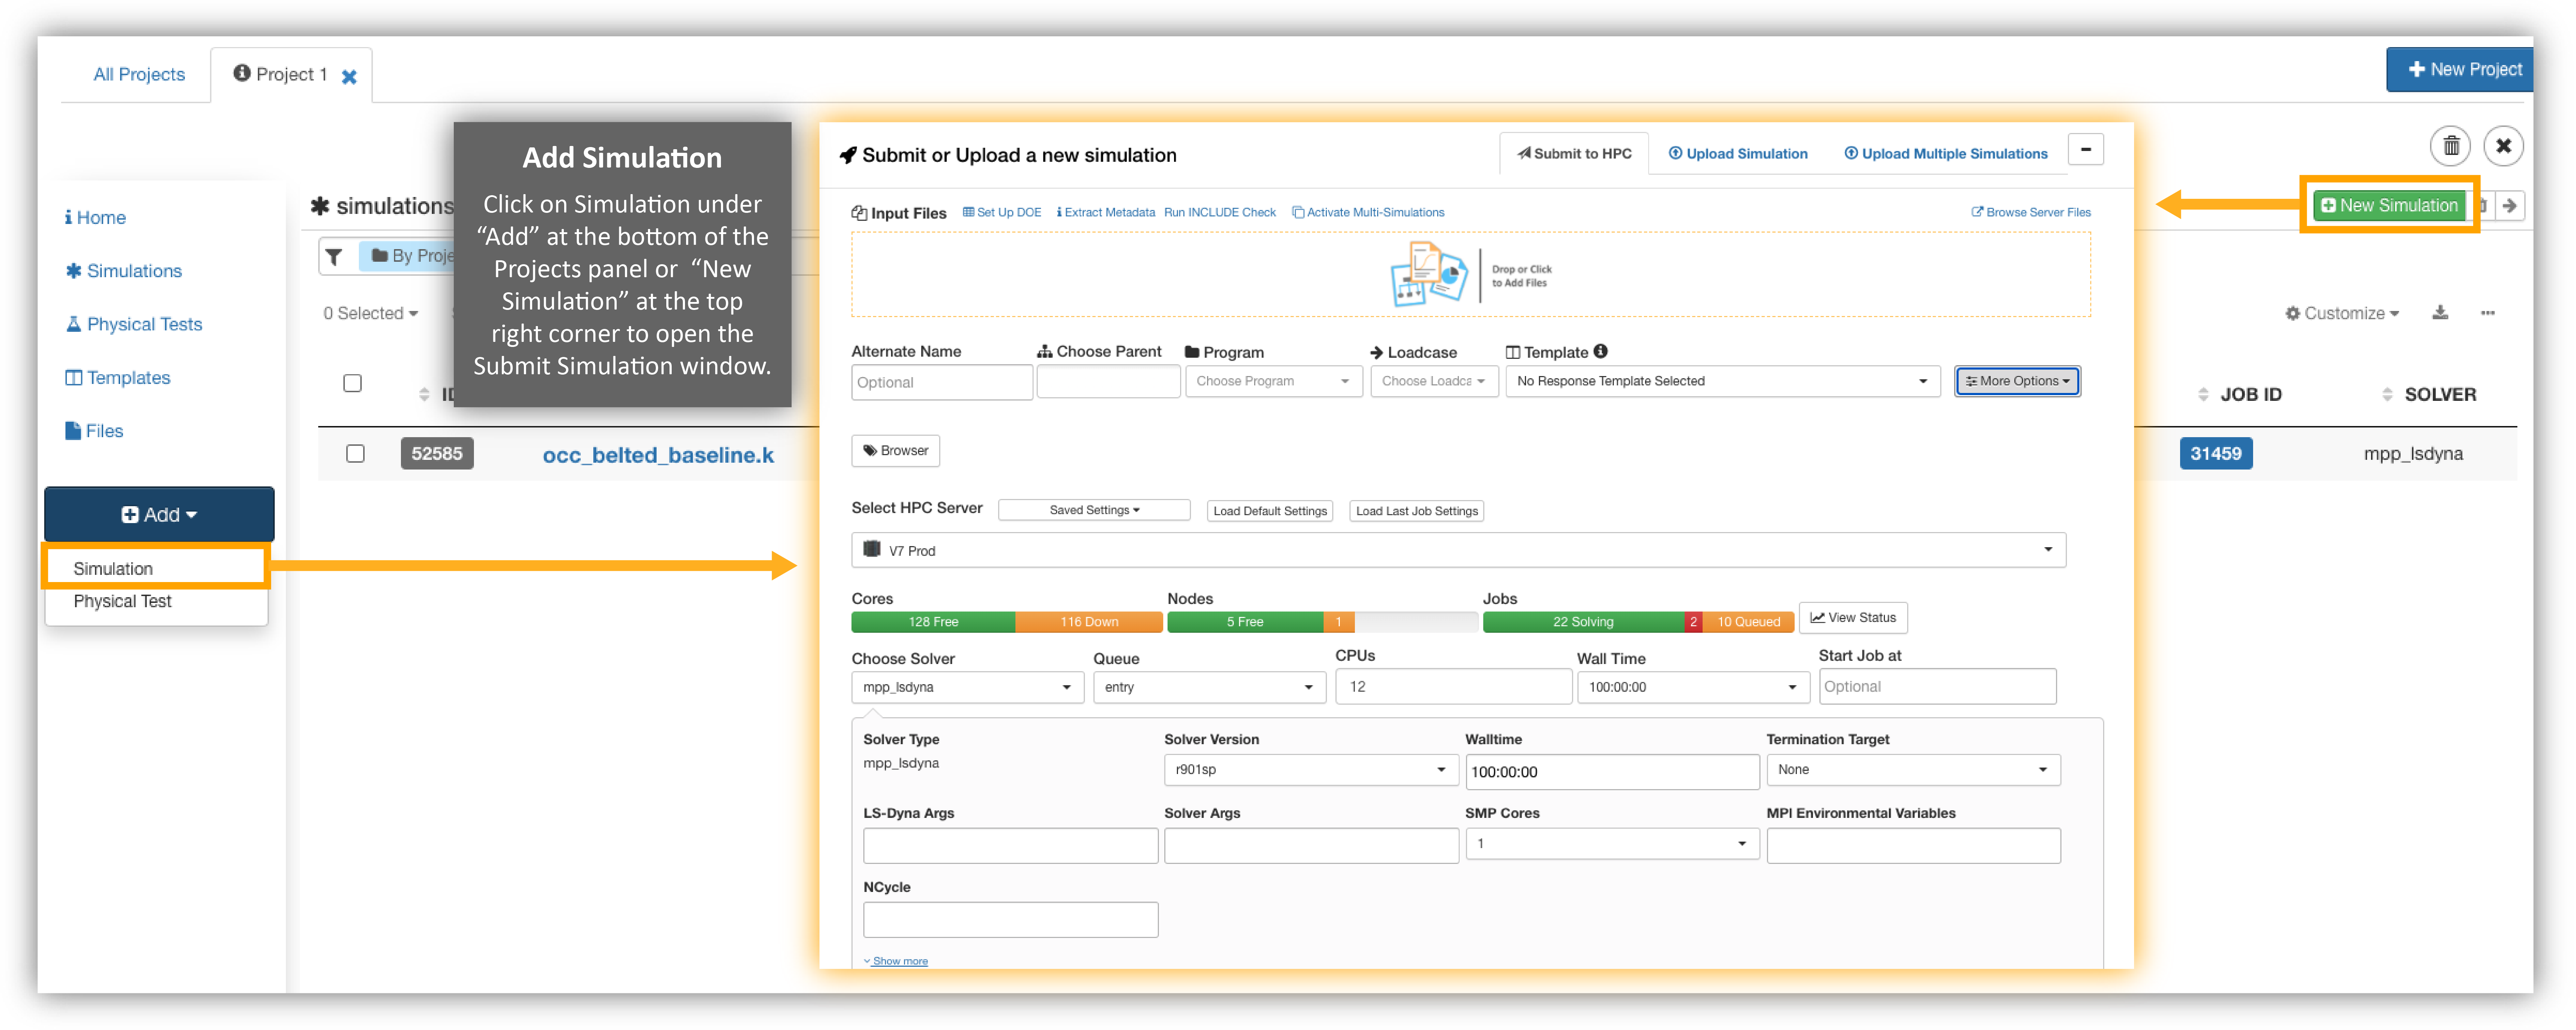
Task: Open Files in sidebar
Action: [x=94, y=431]
